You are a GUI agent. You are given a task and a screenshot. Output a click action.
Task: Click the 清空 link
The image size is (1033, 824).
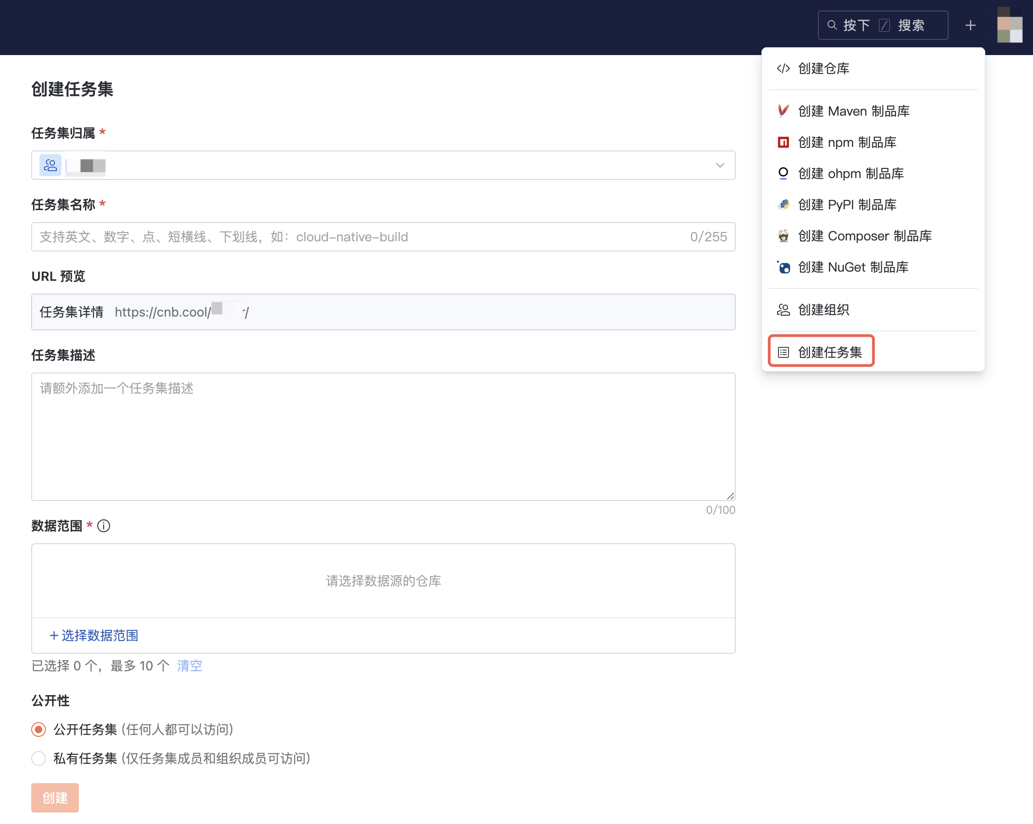(x=190, y=666)
